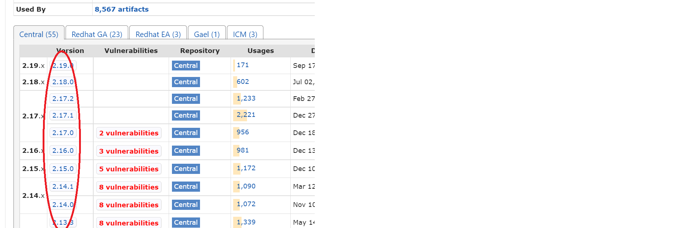This screenshot has width=694, height=228.
Task: Open the 1,233 usages link for 2.17.2
Action: (x=246, y=98)
